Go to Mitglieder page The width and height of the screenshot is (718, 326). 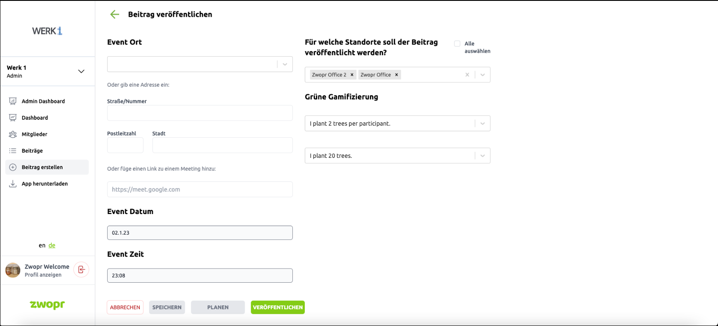tap(47, 134)
